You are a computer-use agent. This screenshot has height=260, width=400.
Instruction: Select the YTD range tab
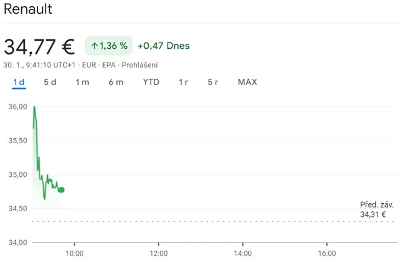pos(151,82)
